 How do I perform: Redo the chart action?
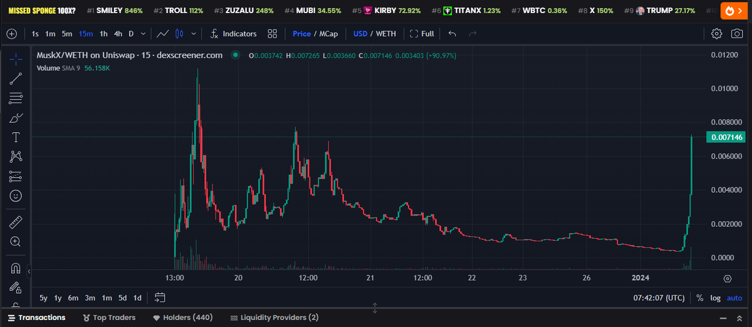(x=473, y=34)
